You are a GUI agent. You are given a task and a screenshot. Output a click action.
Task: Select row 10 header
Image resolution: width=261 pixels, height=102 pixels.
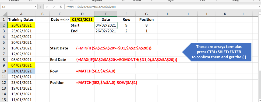(x=4, y=71)
